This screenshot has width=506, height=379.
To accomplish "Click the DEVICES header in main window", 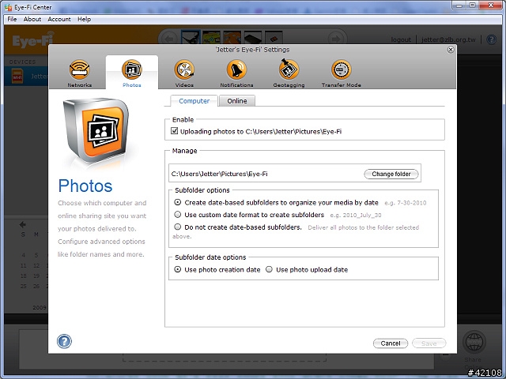I will pyautogui.click(x=22, y=62).
